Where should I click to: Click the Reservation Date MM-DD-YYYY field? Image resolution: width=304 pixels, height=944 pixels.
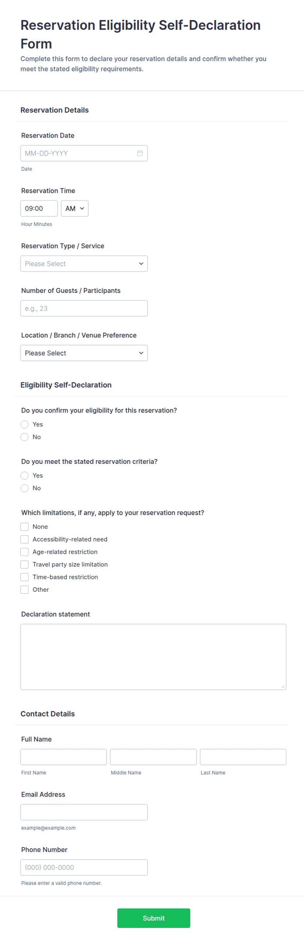point(84,153)
